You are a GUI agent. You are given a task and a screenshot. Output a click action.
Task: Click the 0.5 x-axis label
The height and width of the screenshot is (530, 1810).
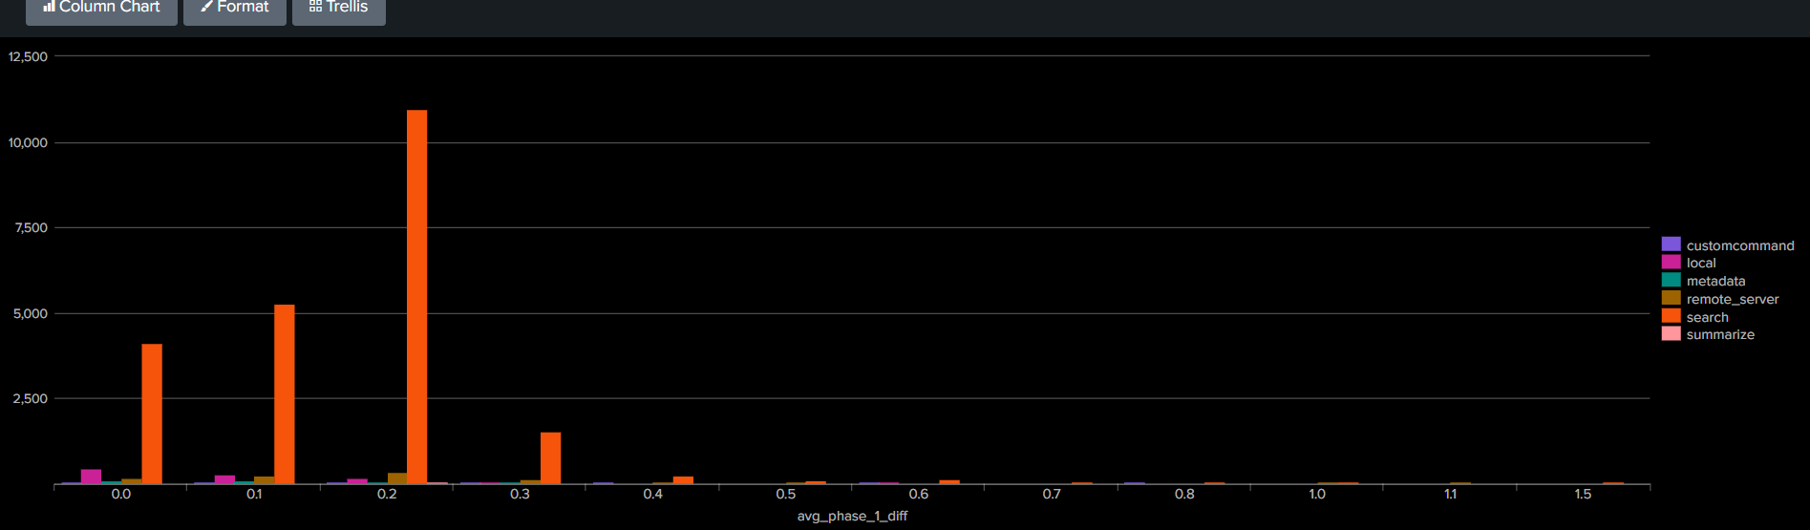point(786,494)
